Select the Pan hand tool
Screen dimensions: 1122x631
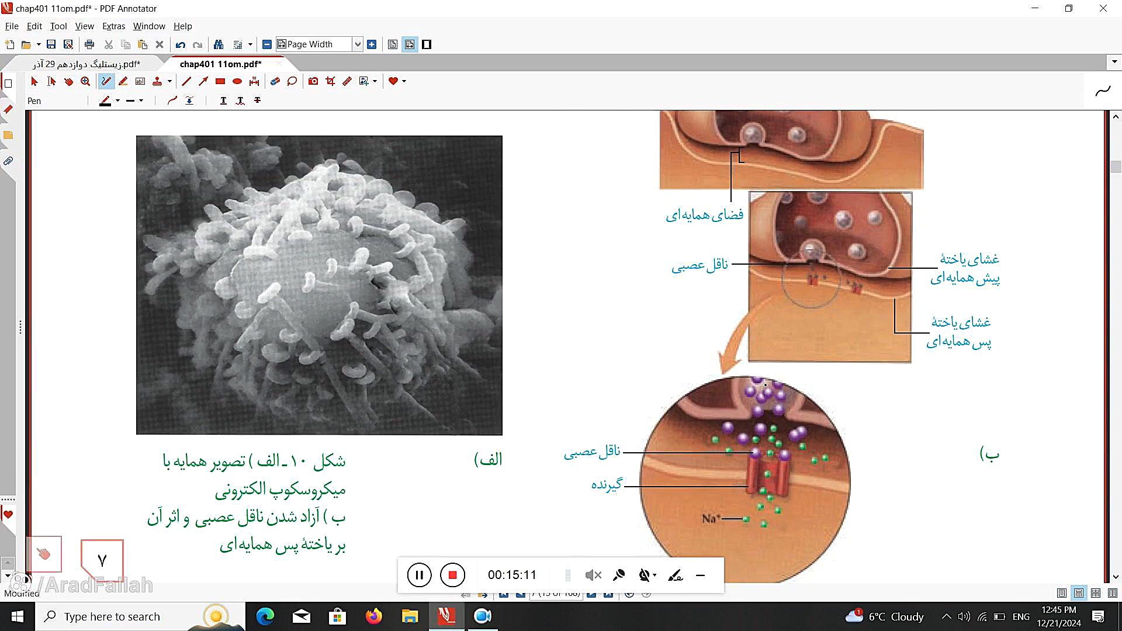point(68,81)
